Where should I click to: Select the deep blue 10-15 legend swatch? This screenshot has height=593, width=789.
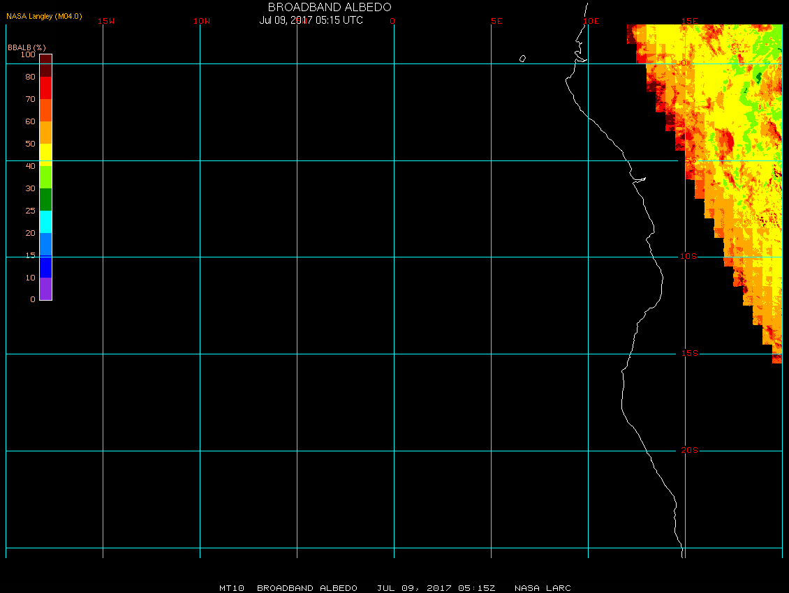tap(46, 267)
